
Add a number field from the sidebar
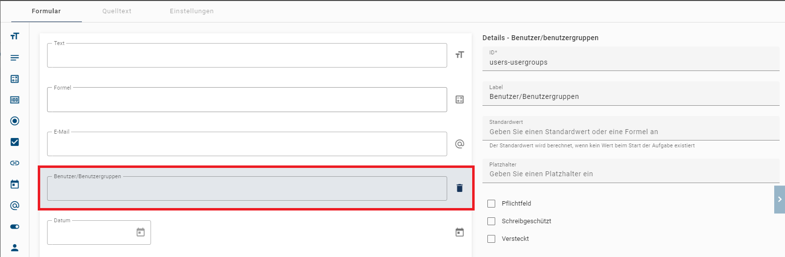pyautogui.click(x=15, y=100)
